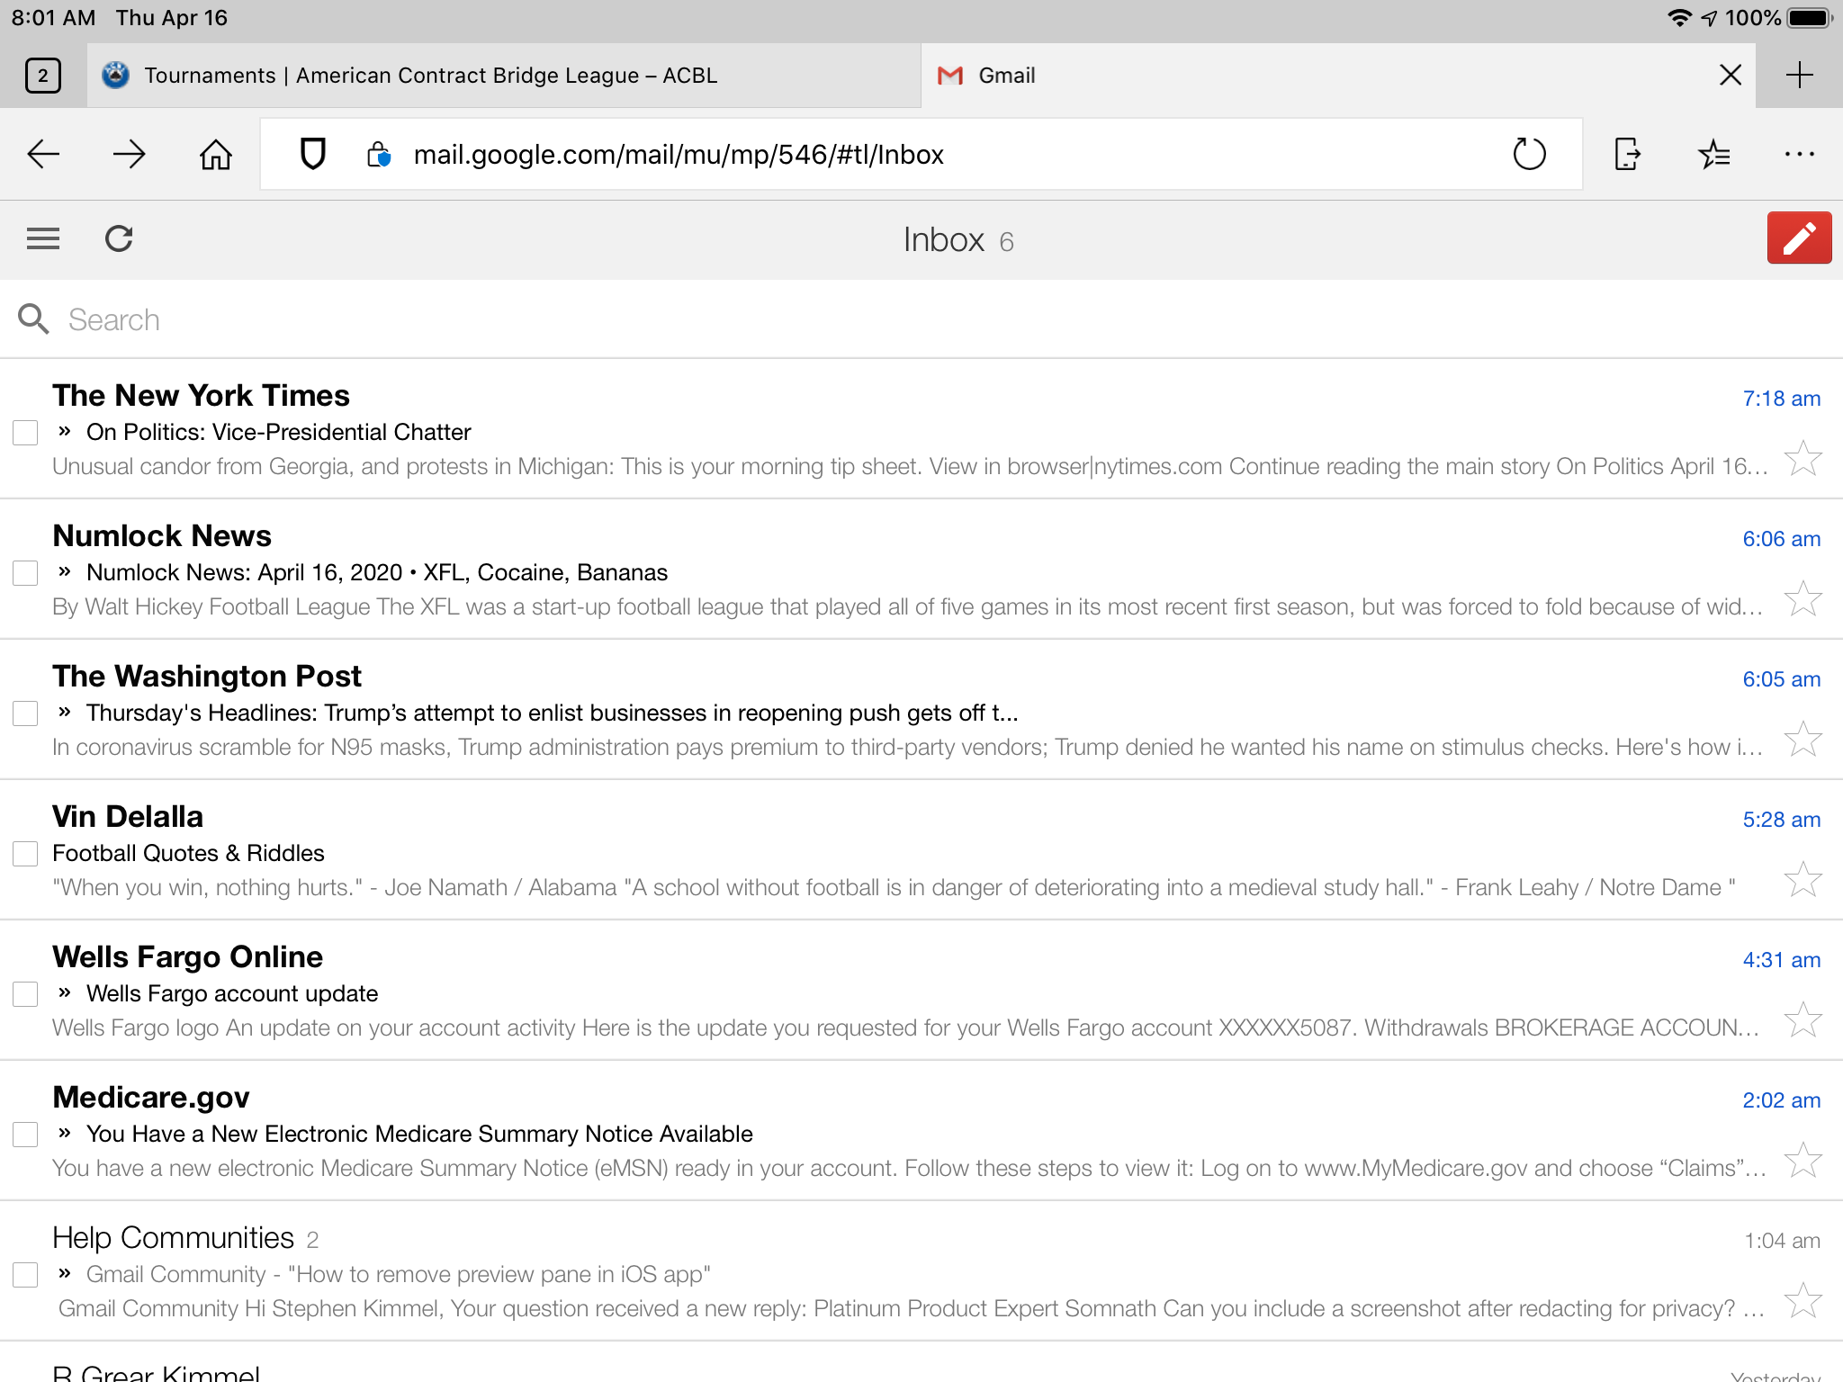Close the Gmail tab
The height and width of the screenshot is (1382, 1843).
pyautogui.click(x=1731, y=76)
